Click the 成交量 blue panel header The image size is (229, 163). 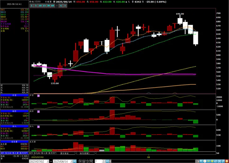(15, 142)
